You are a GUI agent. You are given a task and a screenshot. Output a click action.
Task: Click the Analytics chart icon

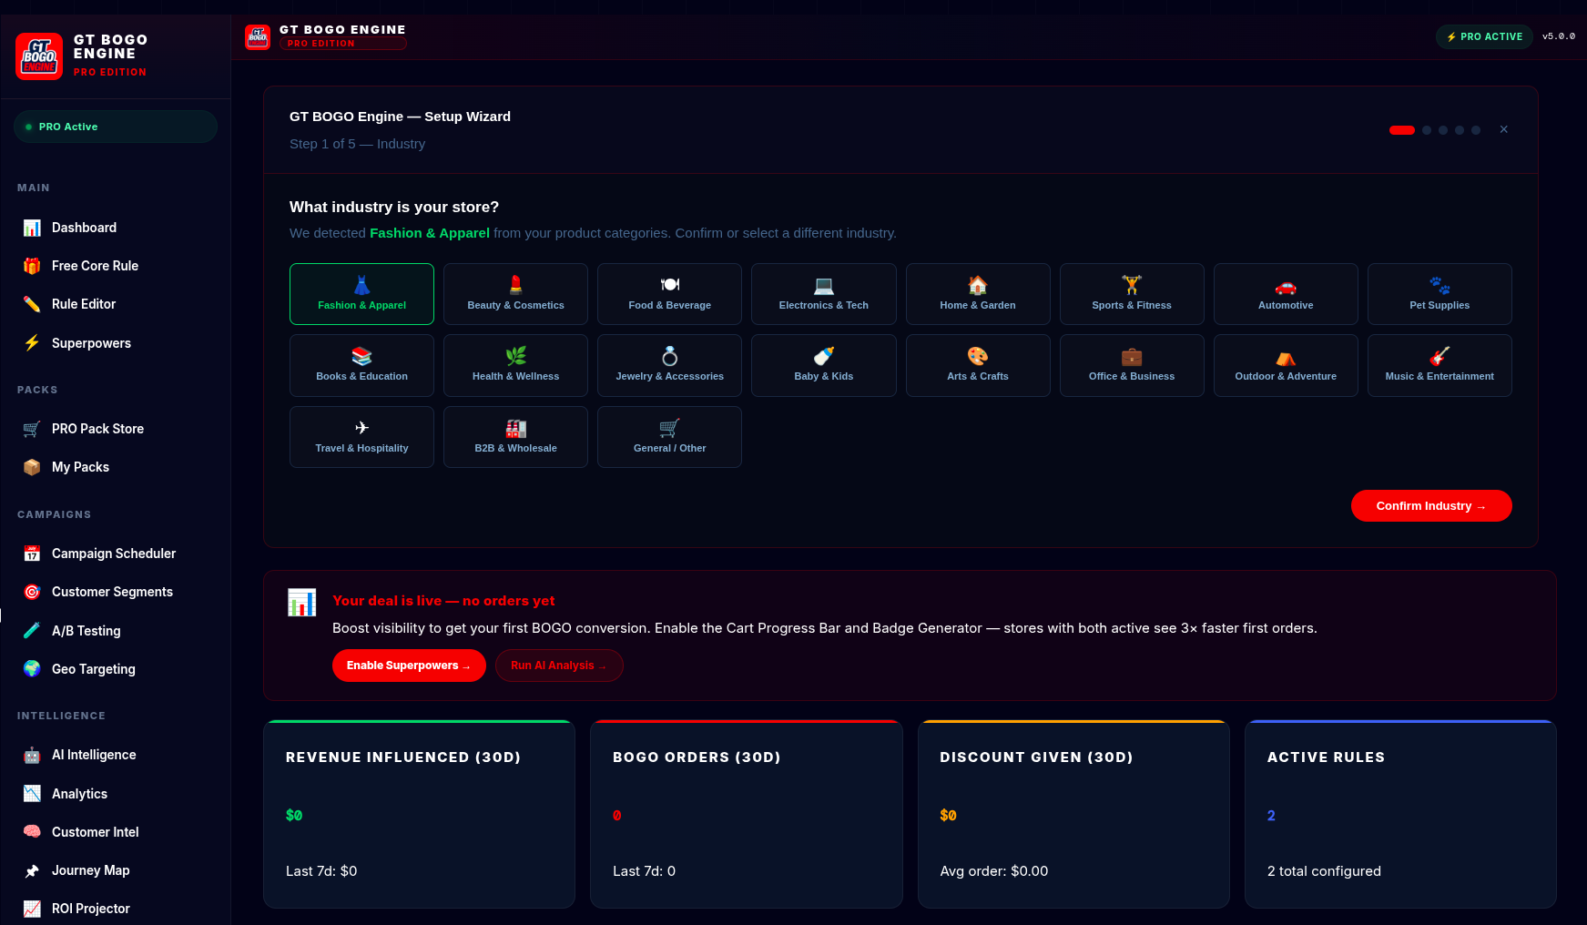click(32, 794)
